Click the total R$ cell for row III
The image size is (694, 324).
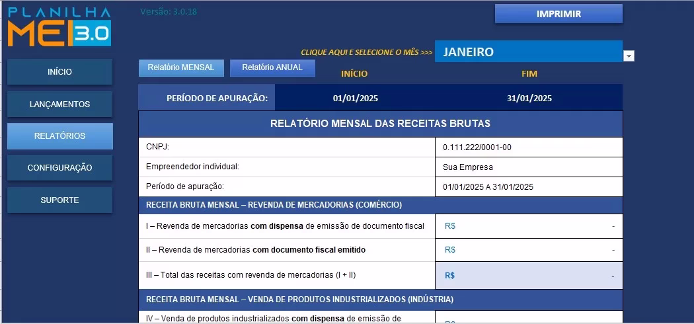click(x=529, y=276)
